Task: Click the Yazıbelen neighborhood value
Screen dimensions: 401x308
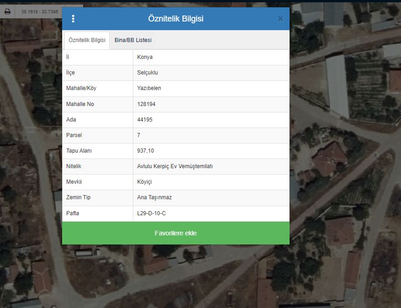Action: coord(149,88)
